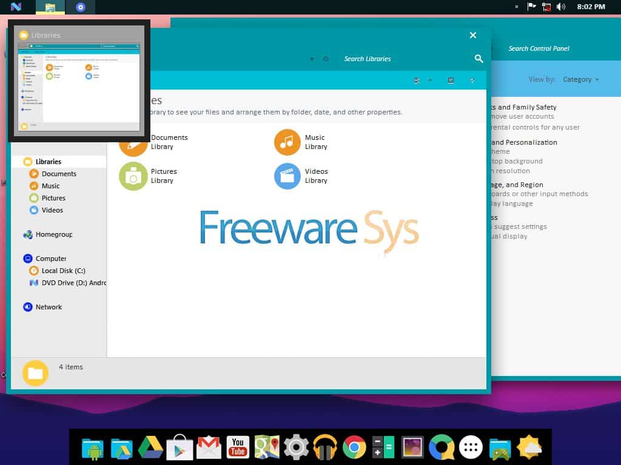This screenshot has width=621, height=465.
Task: Launch Chrome from the dock
Action: [354, 447]
